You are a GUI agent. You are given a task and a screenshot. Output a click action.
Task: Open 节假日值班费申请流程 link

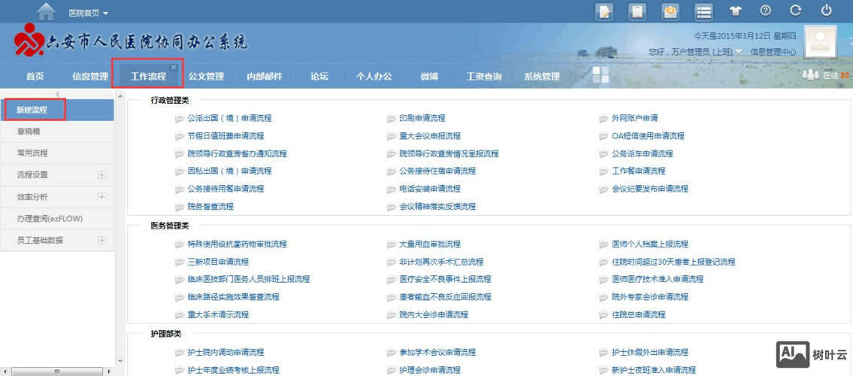[x=225, y=136]
